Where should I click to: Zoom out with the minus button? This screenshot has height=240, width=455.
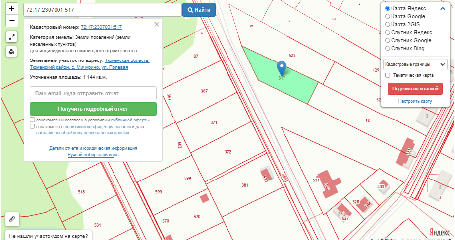12,21
